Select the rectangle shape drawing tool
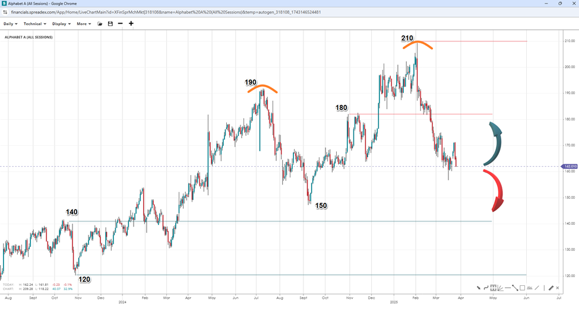 (522, 288)
